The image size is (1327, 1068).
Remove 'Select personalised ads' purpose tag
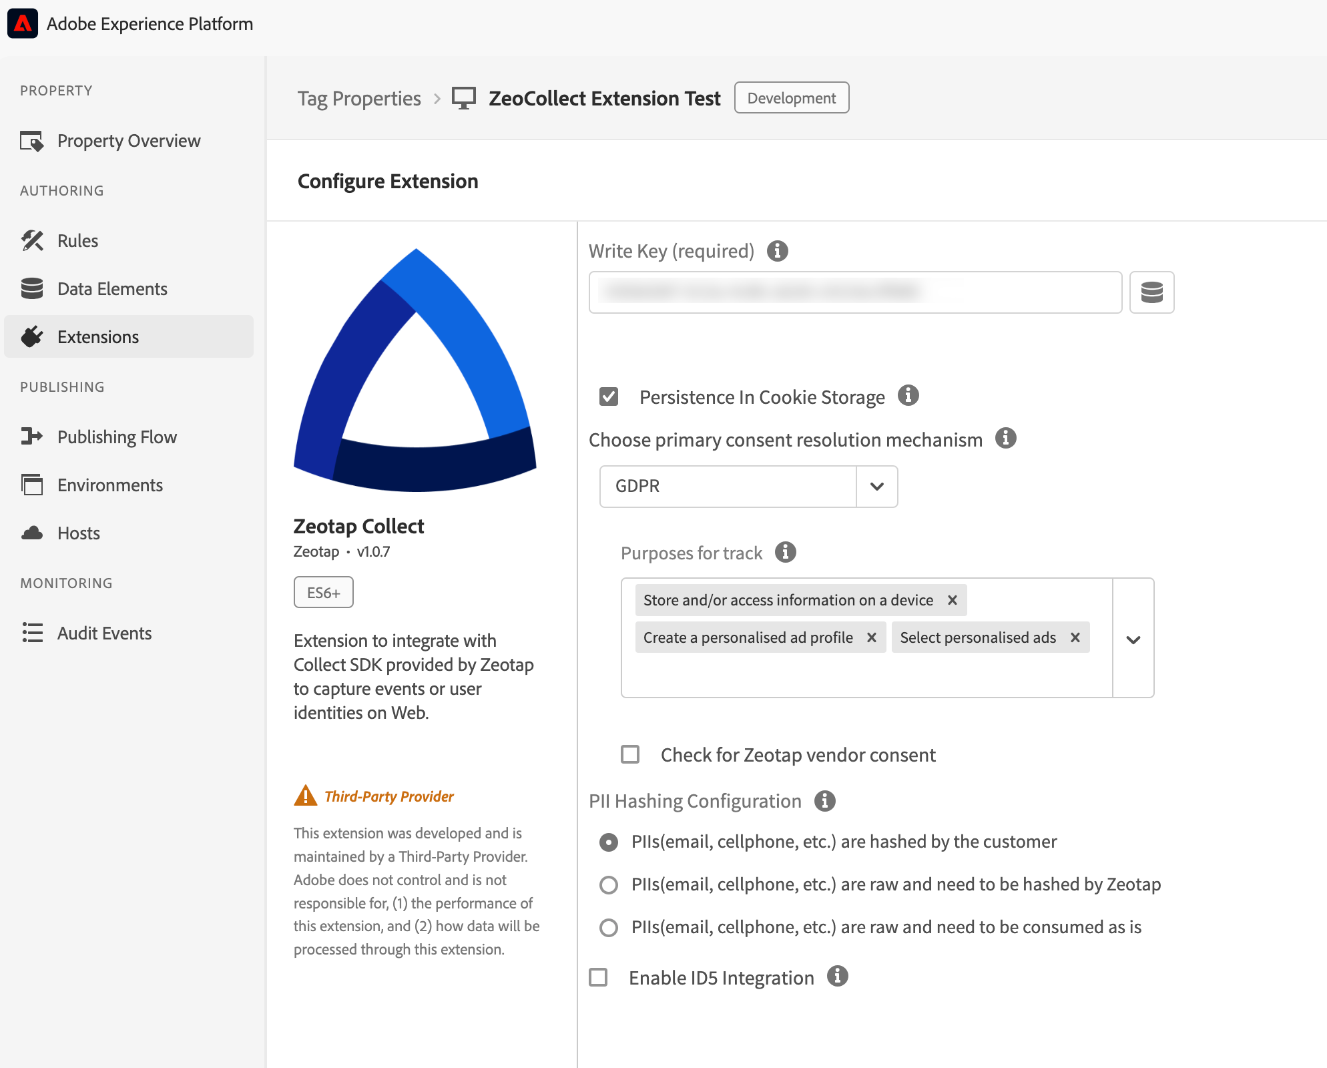1075,637
